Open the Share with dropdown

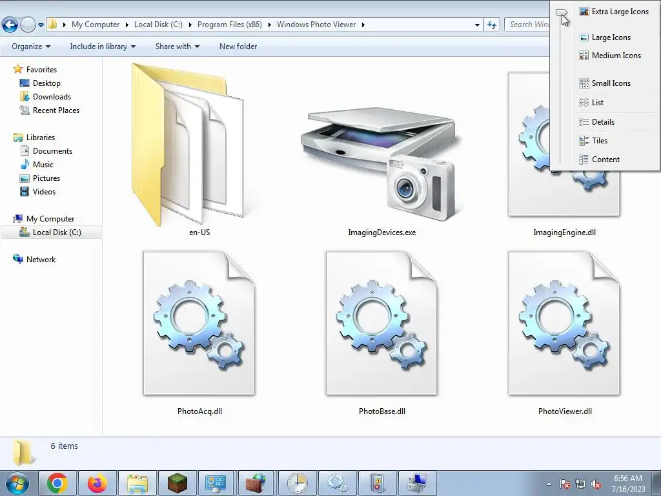pyautogui.click(x=177, y=46)
